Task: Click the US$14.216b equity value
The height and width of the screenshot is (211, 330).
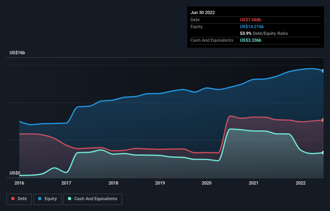Action: 252,26
